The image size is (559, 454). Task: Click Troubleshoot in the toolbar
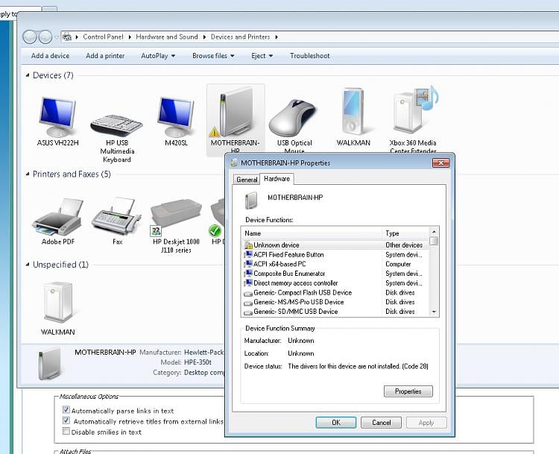pyautogui.click(x=310, y=56)
